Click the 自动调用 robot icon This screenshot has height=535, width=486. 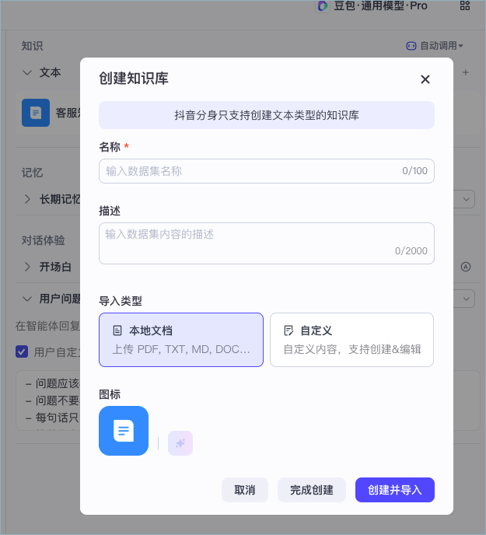click(411, 46)
